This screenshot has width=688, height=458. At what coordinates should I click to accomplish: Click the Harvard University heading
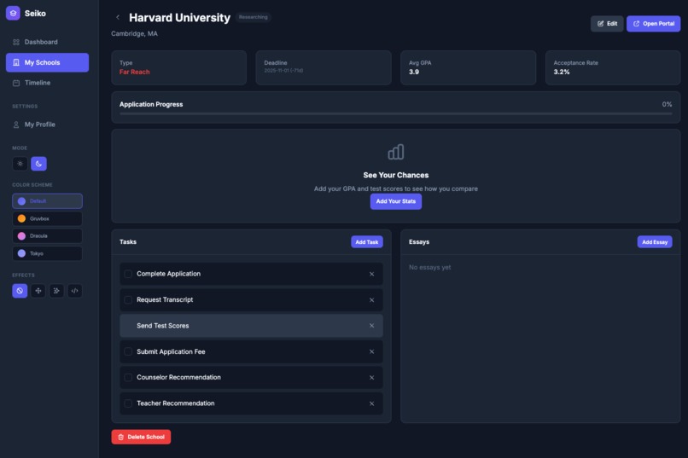(x=179, y=18)
